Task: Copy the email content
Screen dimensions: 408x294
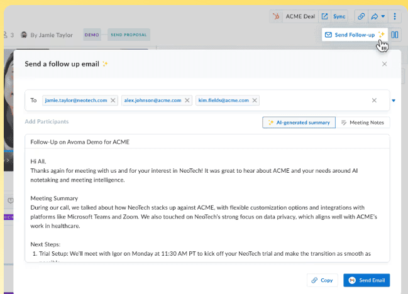Action: (x=322, y=280)
